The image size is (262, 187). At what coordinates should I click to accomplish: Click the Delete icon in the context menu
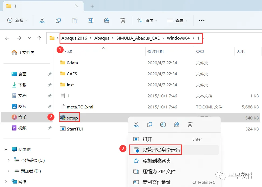pyautogui.click(x=190, y=125)
